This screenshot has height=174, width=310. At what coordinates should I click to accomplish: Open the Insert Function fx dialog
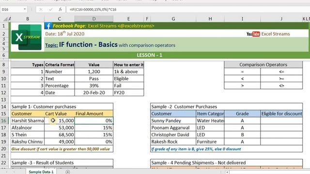pos(60,9)
